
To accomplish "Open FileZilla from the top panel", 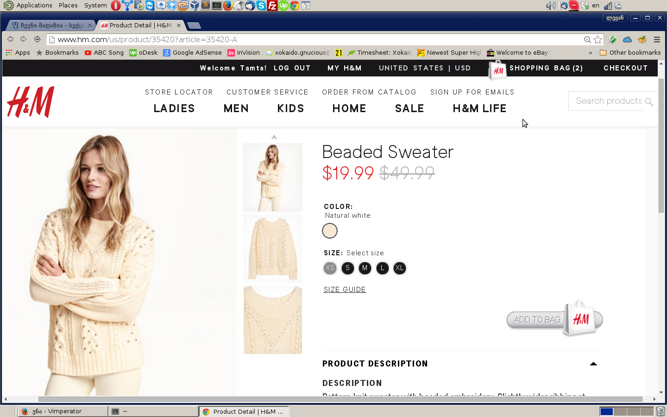I will [272, 6].
